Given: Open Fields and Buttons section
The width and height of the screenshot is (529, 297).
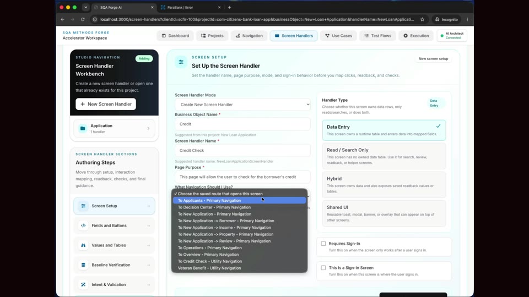Looking at the screenshot, I should pyautogui.click(x=114, y=226).
